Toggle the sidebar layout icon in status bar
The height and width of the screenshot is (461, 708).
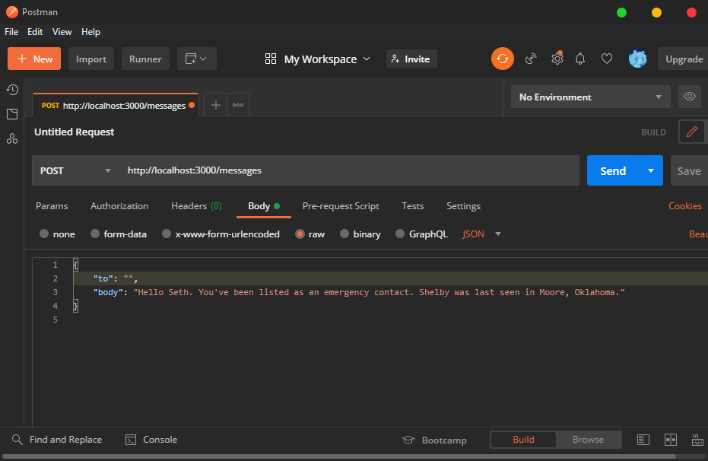(643, 440)
